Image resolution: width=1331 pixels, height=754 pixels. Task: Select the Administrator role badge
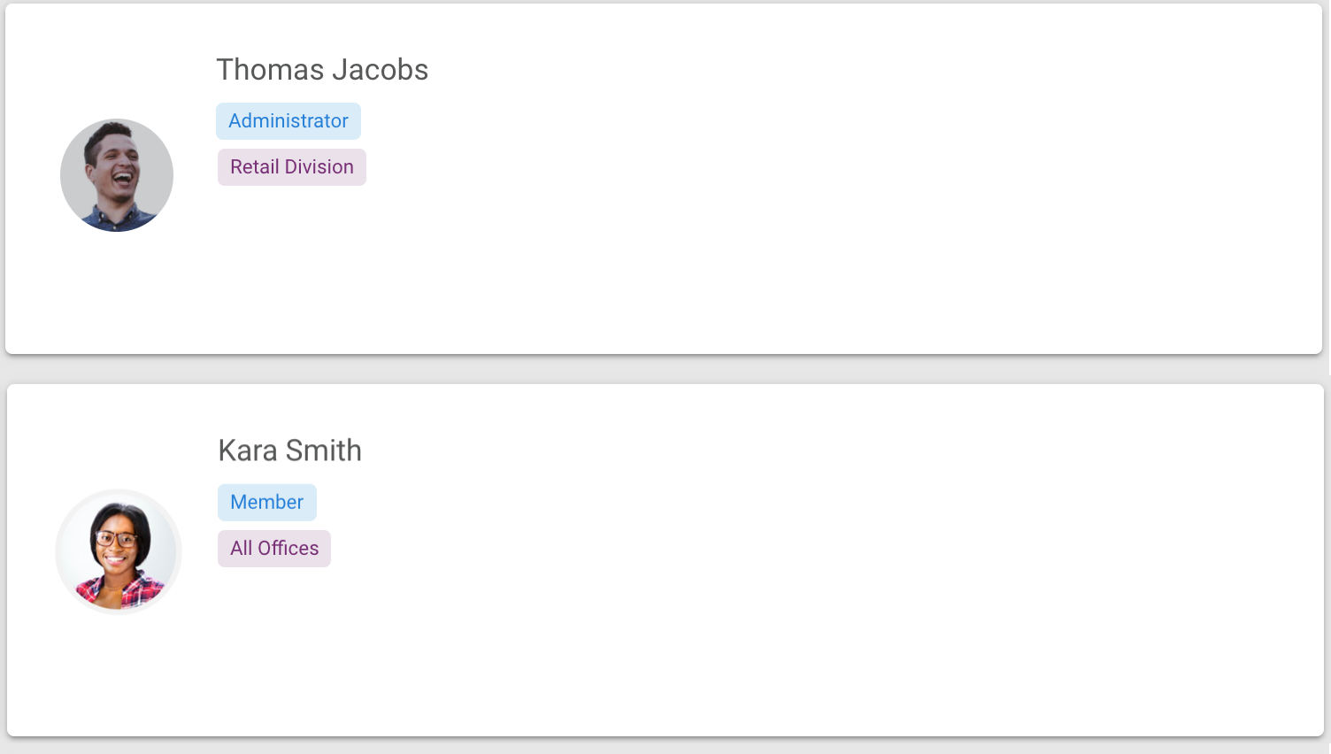click(289, 121)
